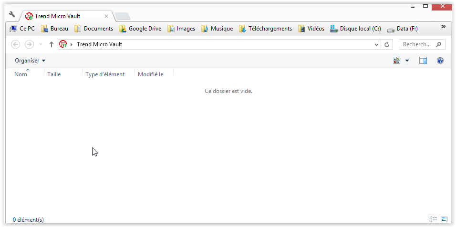Toggle the preview pane

point(423,61)
